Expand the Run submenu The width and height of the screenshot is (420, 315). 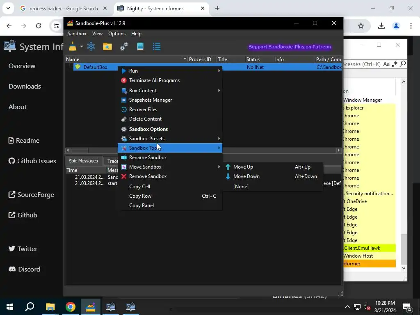(x=170, y=71)
